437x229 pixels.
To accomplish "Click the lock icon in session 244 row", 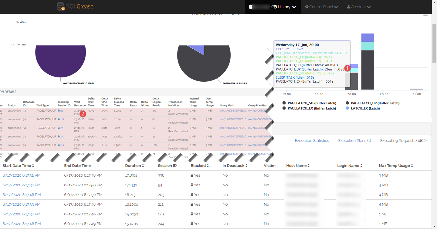I will tap(192, 224).
